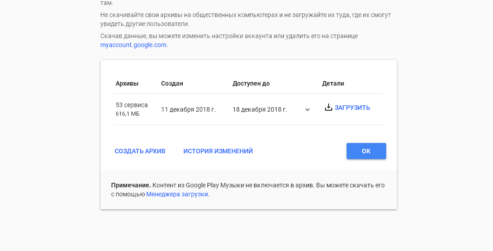Click the bold Примечание label
The height and width of the screenshot is (251, 493).
131,186
